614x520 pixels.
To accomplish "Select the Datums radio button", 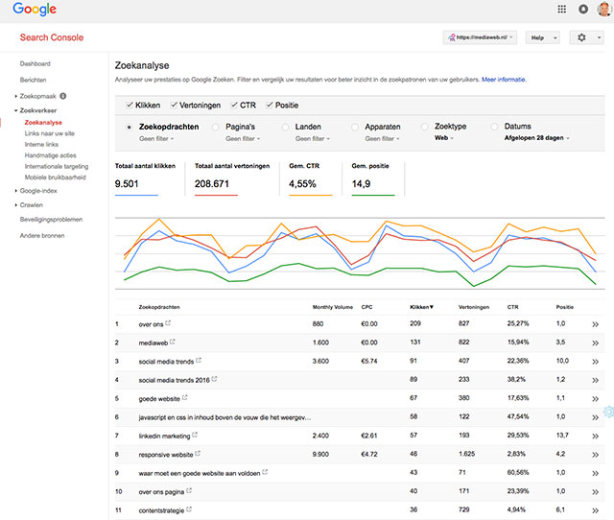I will 494,127.
